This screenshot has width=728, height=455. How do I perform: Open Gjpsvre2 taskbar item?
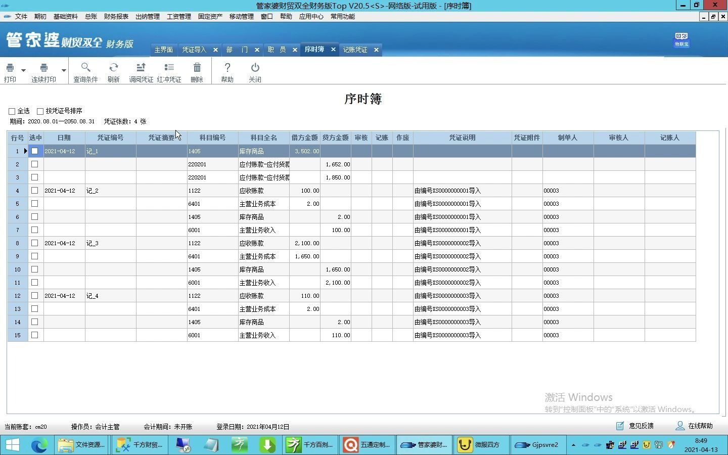[537, 445]
